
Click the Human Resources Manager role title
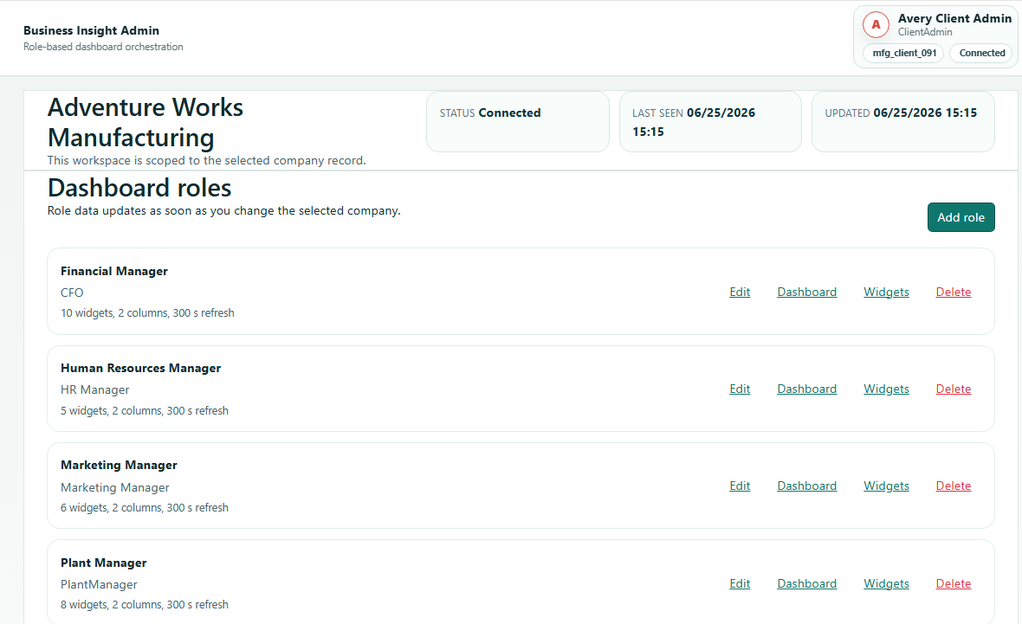pos(141,368)
